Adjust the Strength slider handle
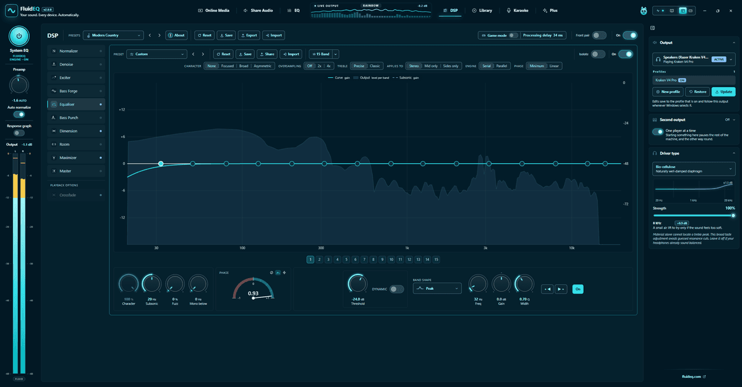Image resolution: width=742 pixels, height=387 pixels. (x=733, y=216)
